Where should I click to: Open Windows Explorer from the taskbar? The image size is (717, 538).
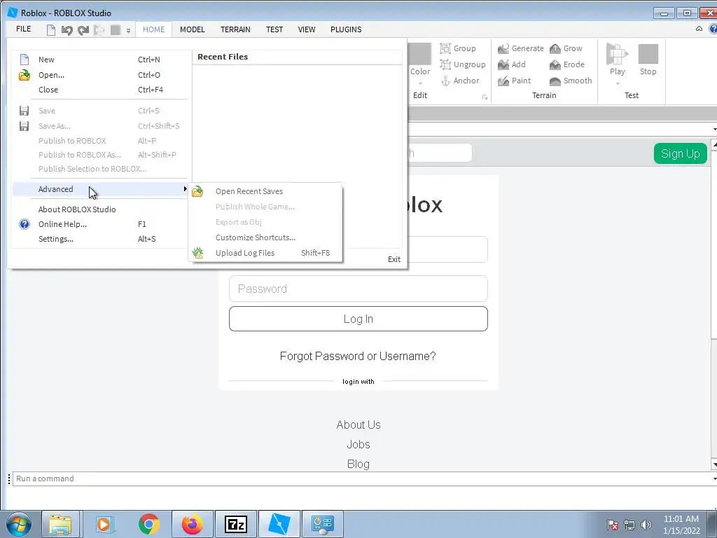61,524
